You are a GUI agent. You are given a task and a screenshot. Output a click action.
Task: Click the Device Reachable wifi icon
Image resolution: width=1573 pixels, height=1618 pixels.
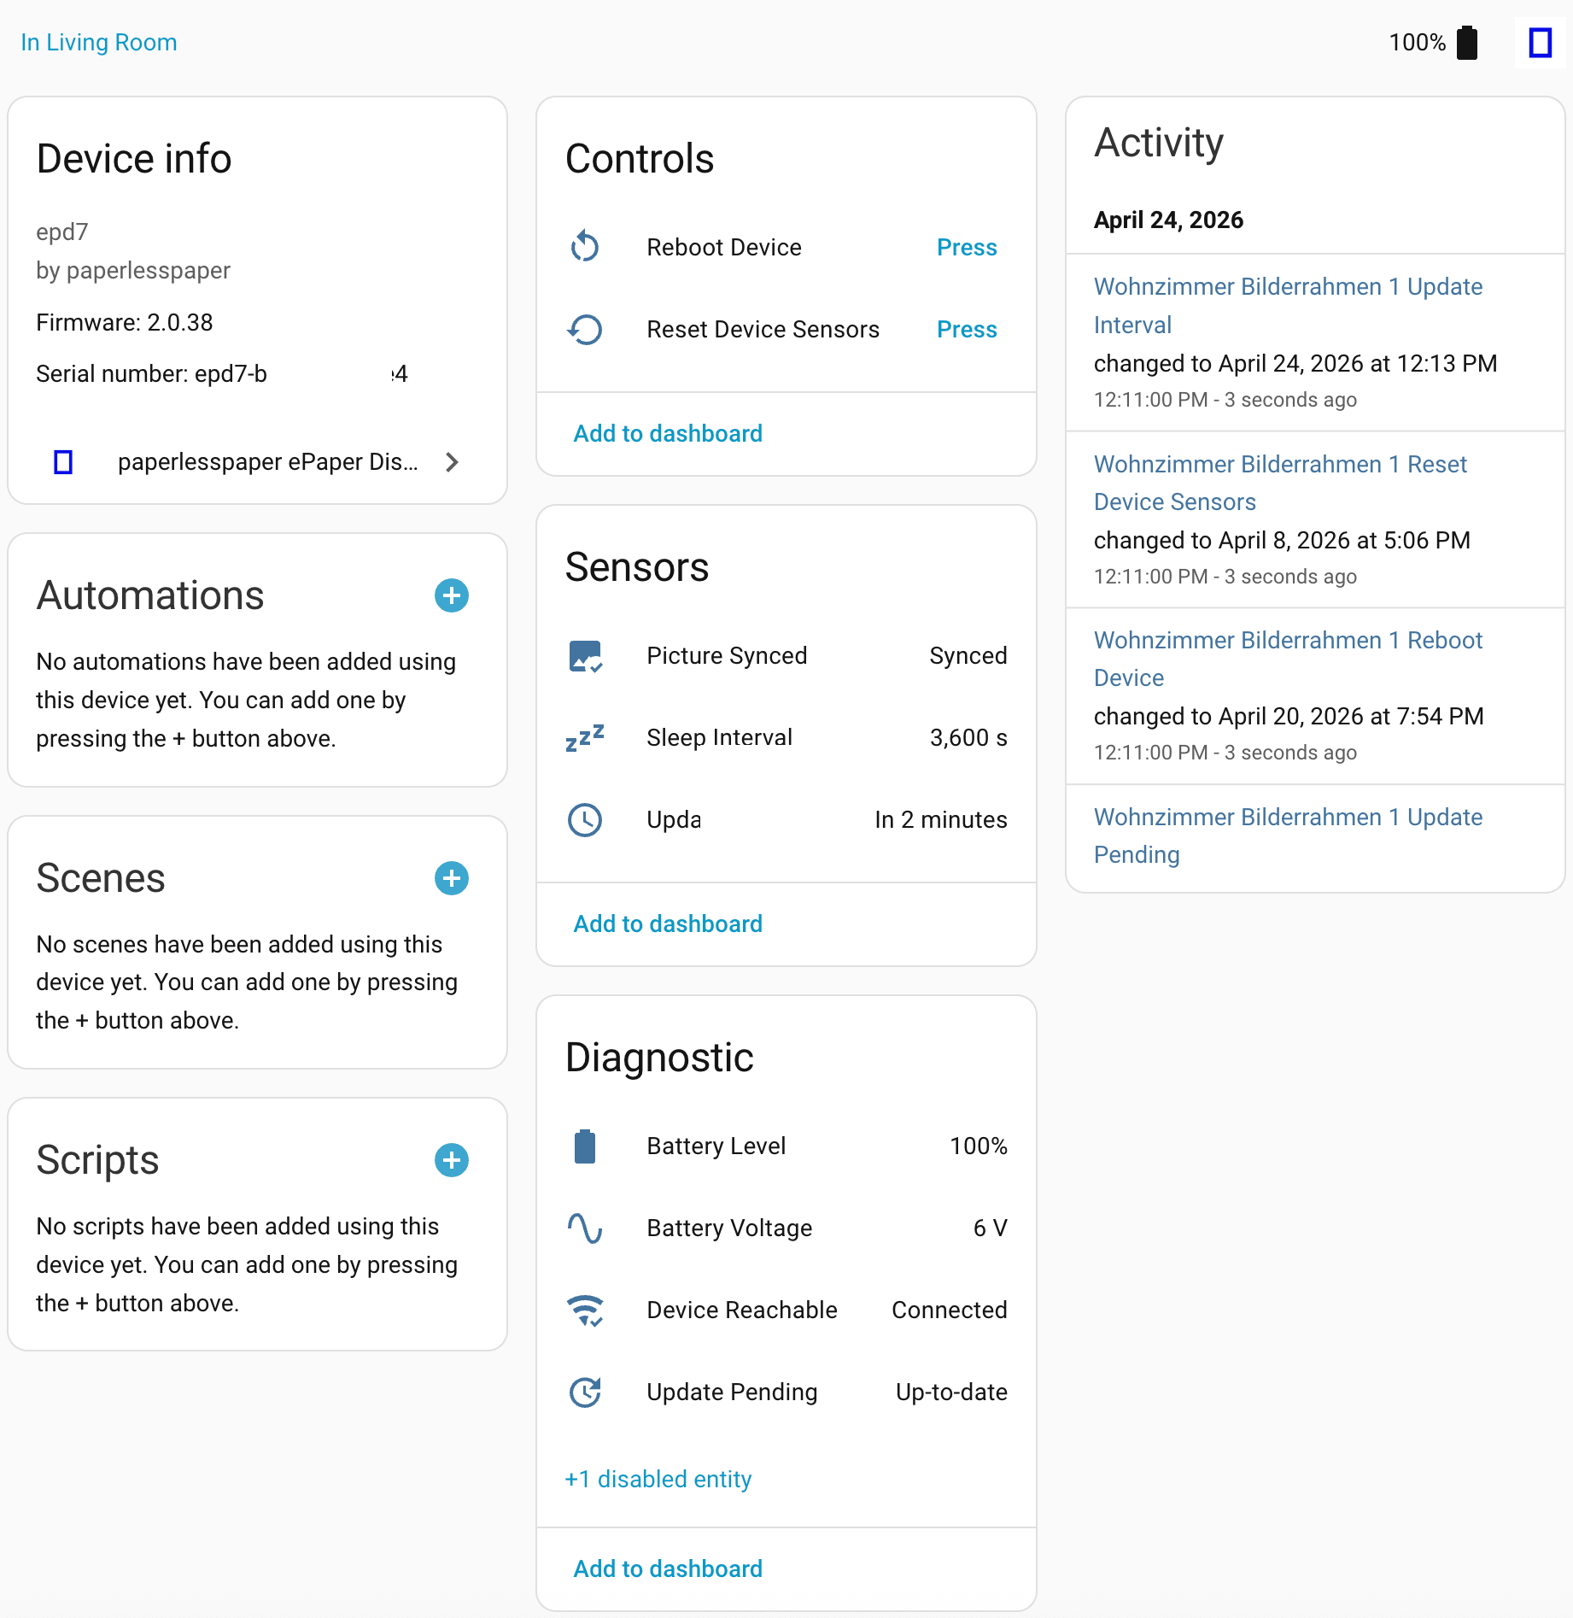point(586,1310)
